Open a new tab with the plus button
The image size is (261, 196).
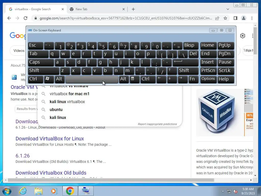point(133,9)
